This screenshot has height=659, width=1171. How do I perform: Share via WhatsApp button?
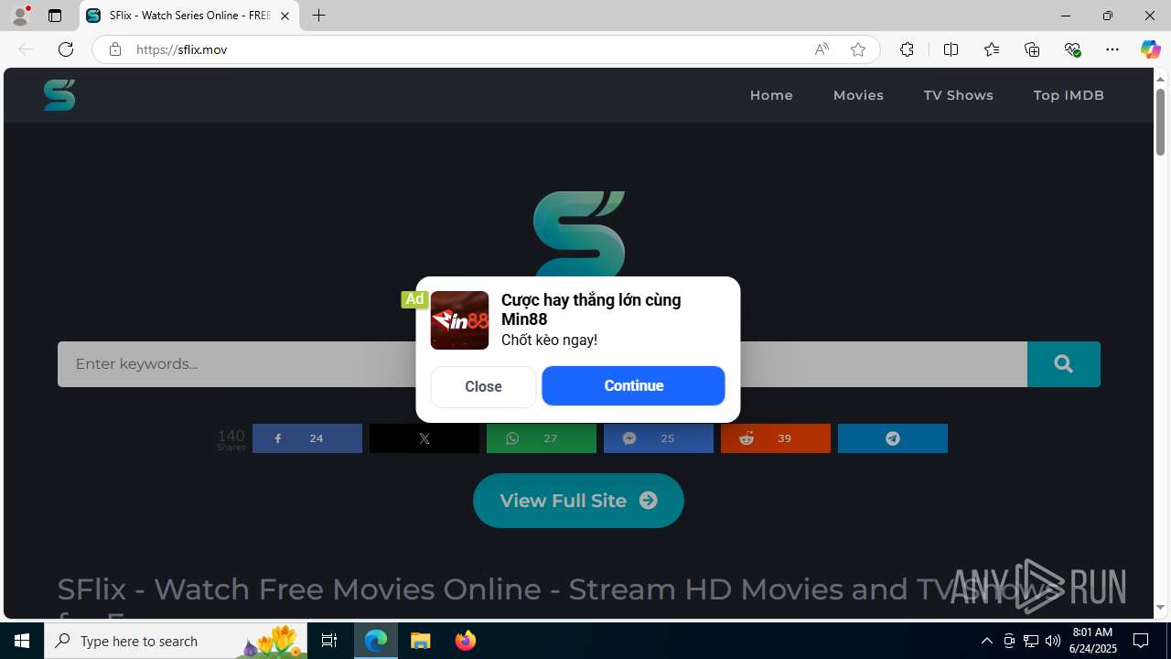(542, 438)
